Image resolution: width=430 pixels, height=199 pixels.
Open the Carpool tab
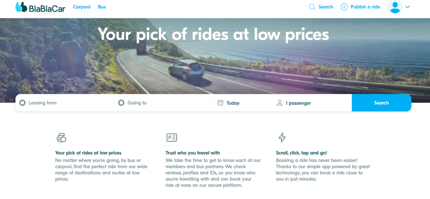coord(81,7)
